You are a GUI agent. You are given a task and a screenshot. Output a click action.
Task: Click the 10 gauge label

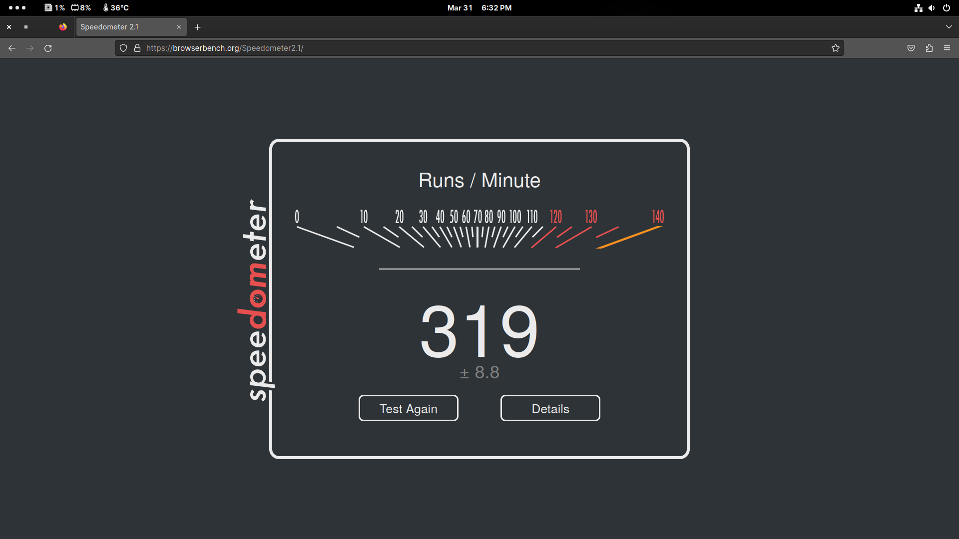coord(364,217)
